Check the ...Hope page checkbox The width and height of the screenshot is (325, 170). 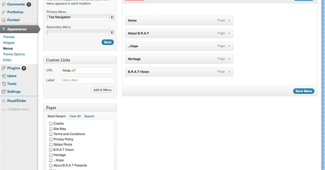50,160
